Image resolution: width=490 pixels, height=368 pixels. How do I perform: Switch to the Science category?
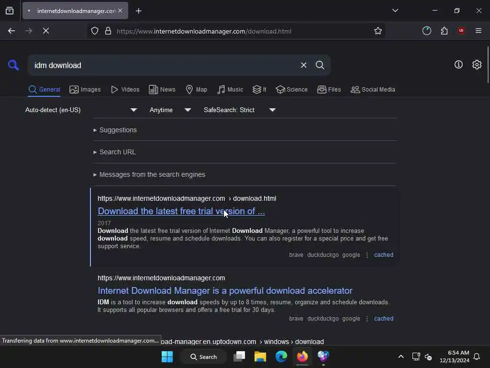pos(291,90)
